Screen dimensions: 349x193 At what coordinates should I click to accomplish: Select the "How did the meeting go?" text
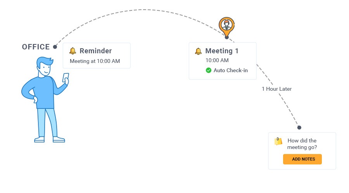click(x=302, y=144)
